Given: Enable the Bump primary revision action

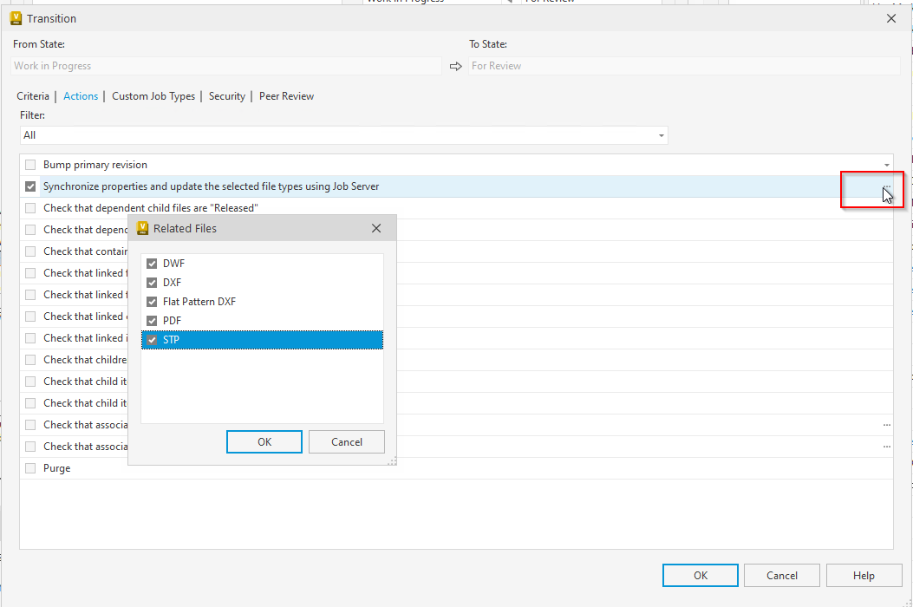Looking at the screenshot, I should click(30, 164).
